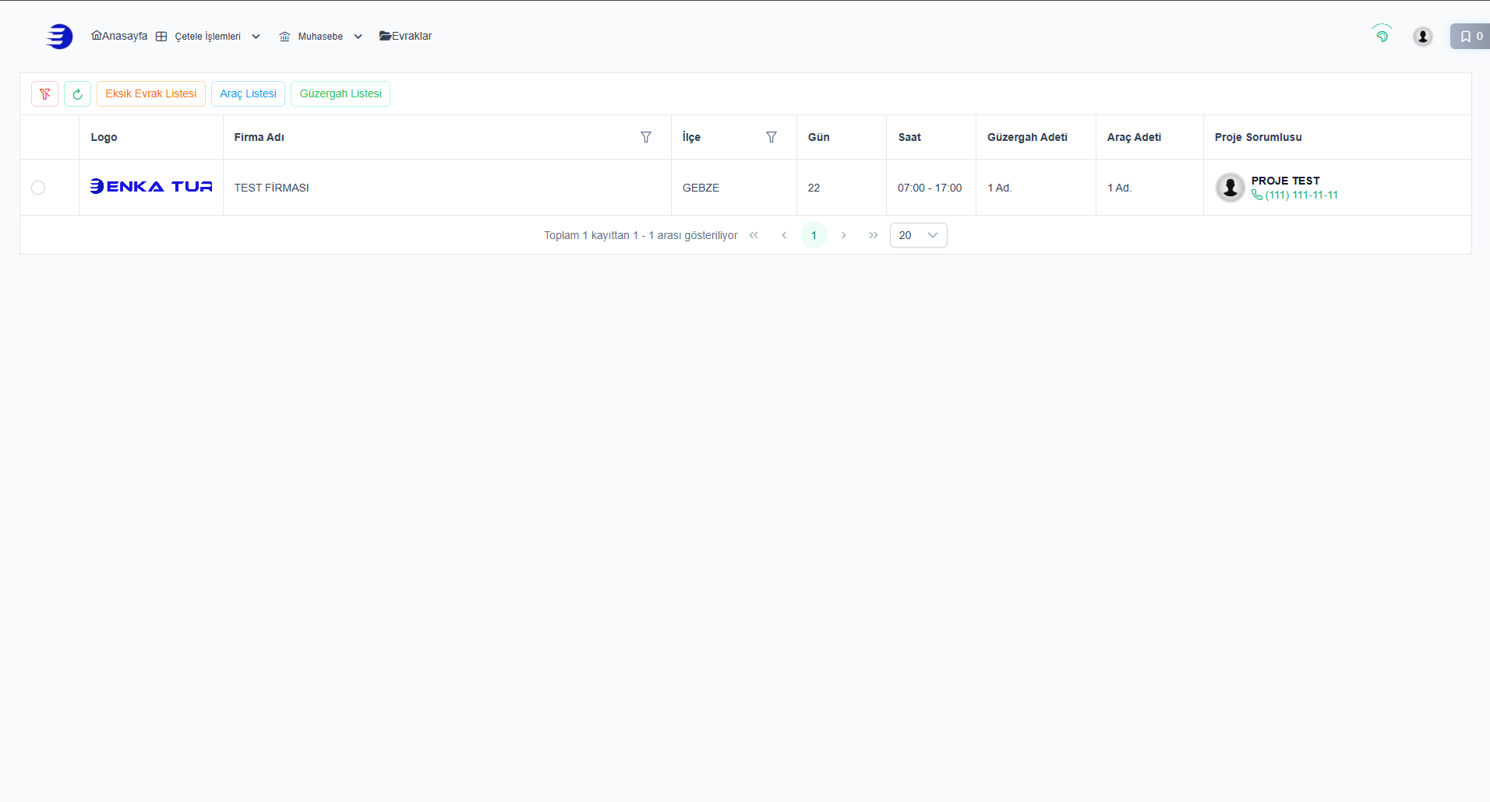
Task: Select the TEST FİRMASI row radio button
Action: [x=38, y=188]
